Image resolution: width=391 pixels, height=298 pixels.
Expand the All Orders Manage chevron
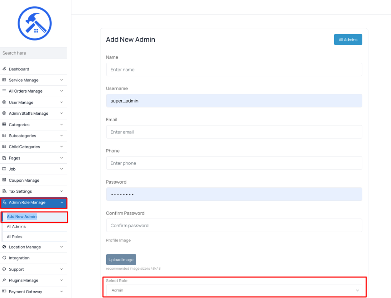coord(61,91)
